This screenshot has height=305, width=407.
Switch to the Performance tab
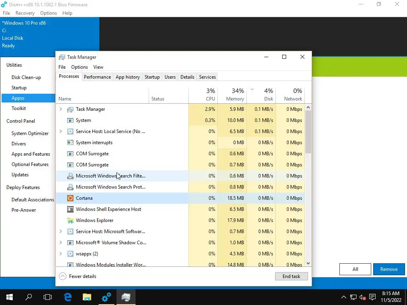pos(97,77)
